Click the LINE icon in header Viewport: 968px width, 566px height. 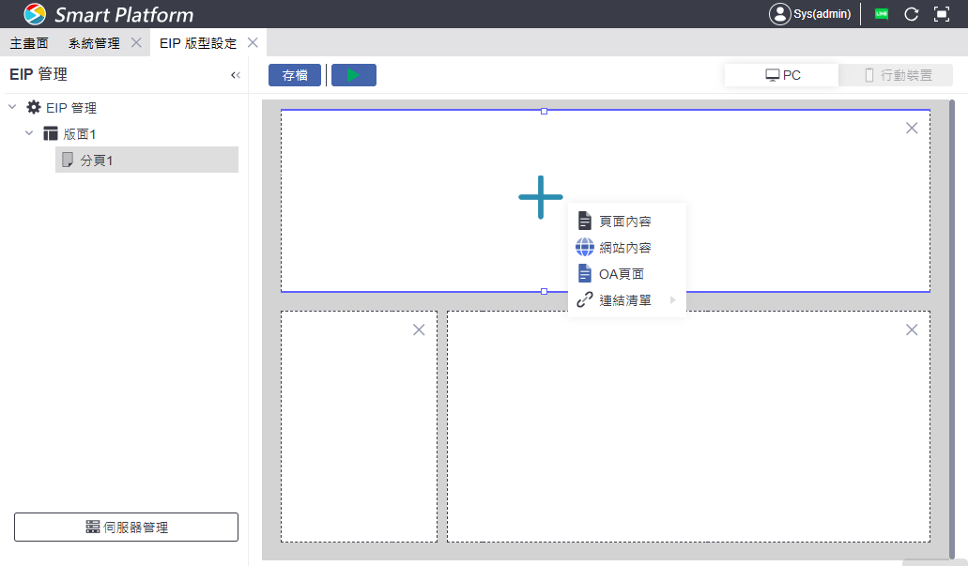[x=881, y=14]
